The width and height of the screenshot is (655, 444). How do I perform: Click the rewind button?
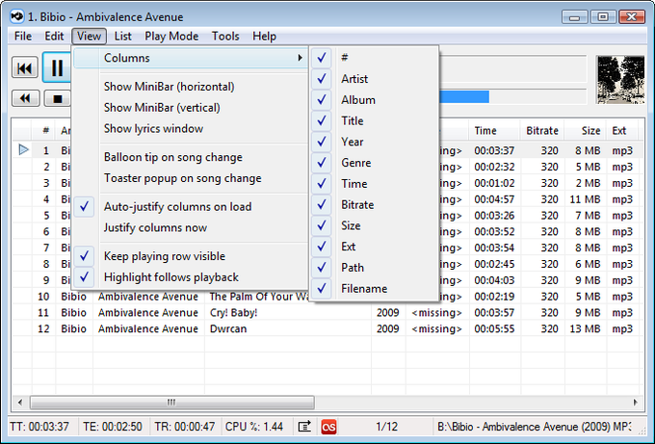pyautogui.click(x=25, y=98)
